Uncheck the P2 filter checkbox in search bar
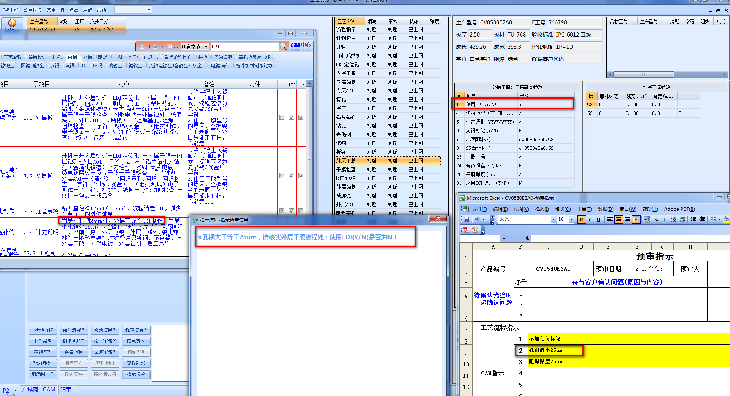This screenshot has height=396, width=730. (155, 46)
